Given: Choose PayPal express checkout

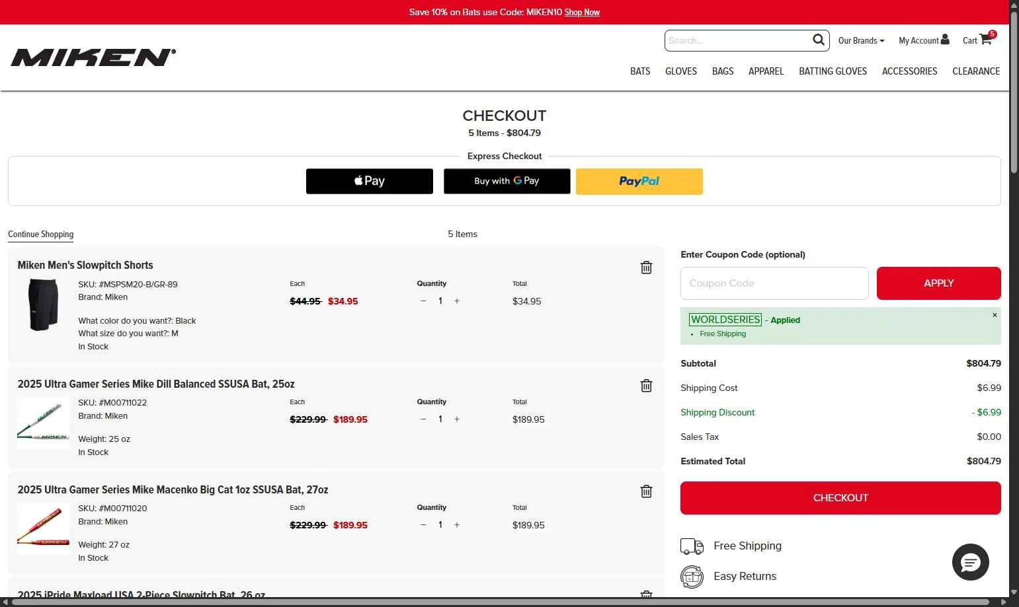Looking at the screenshot, I should click(639, 181).
